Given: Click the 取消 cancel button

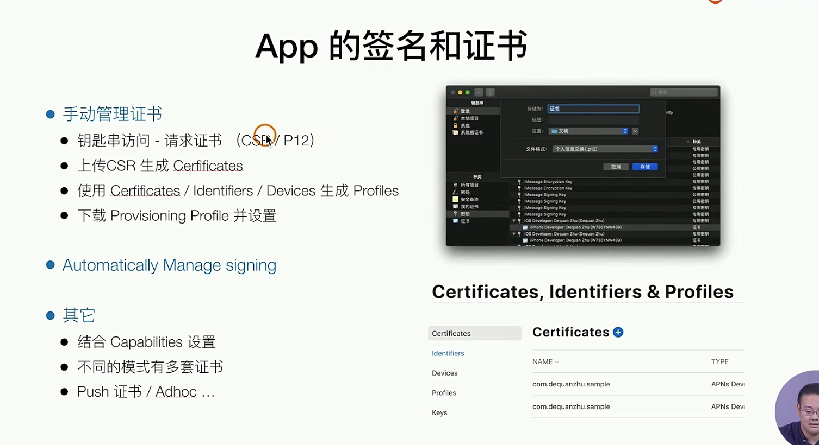Looking at the screenshot, I should (x=616, y=167).
